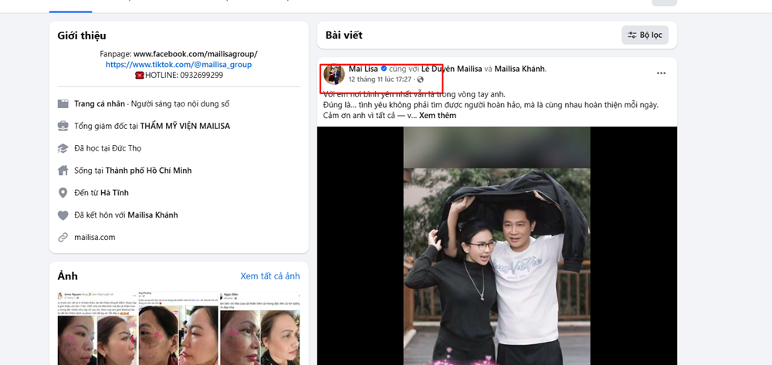Open tagged profile Lê Duyên Mailisa
The height and width of the screenshot is (365, 772).
(452, 69)
